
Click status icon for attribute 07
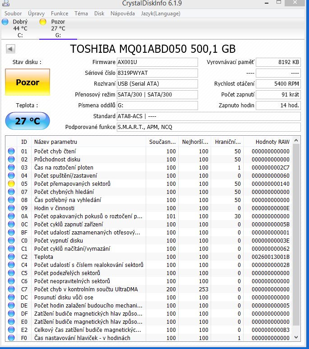point(11,192)
